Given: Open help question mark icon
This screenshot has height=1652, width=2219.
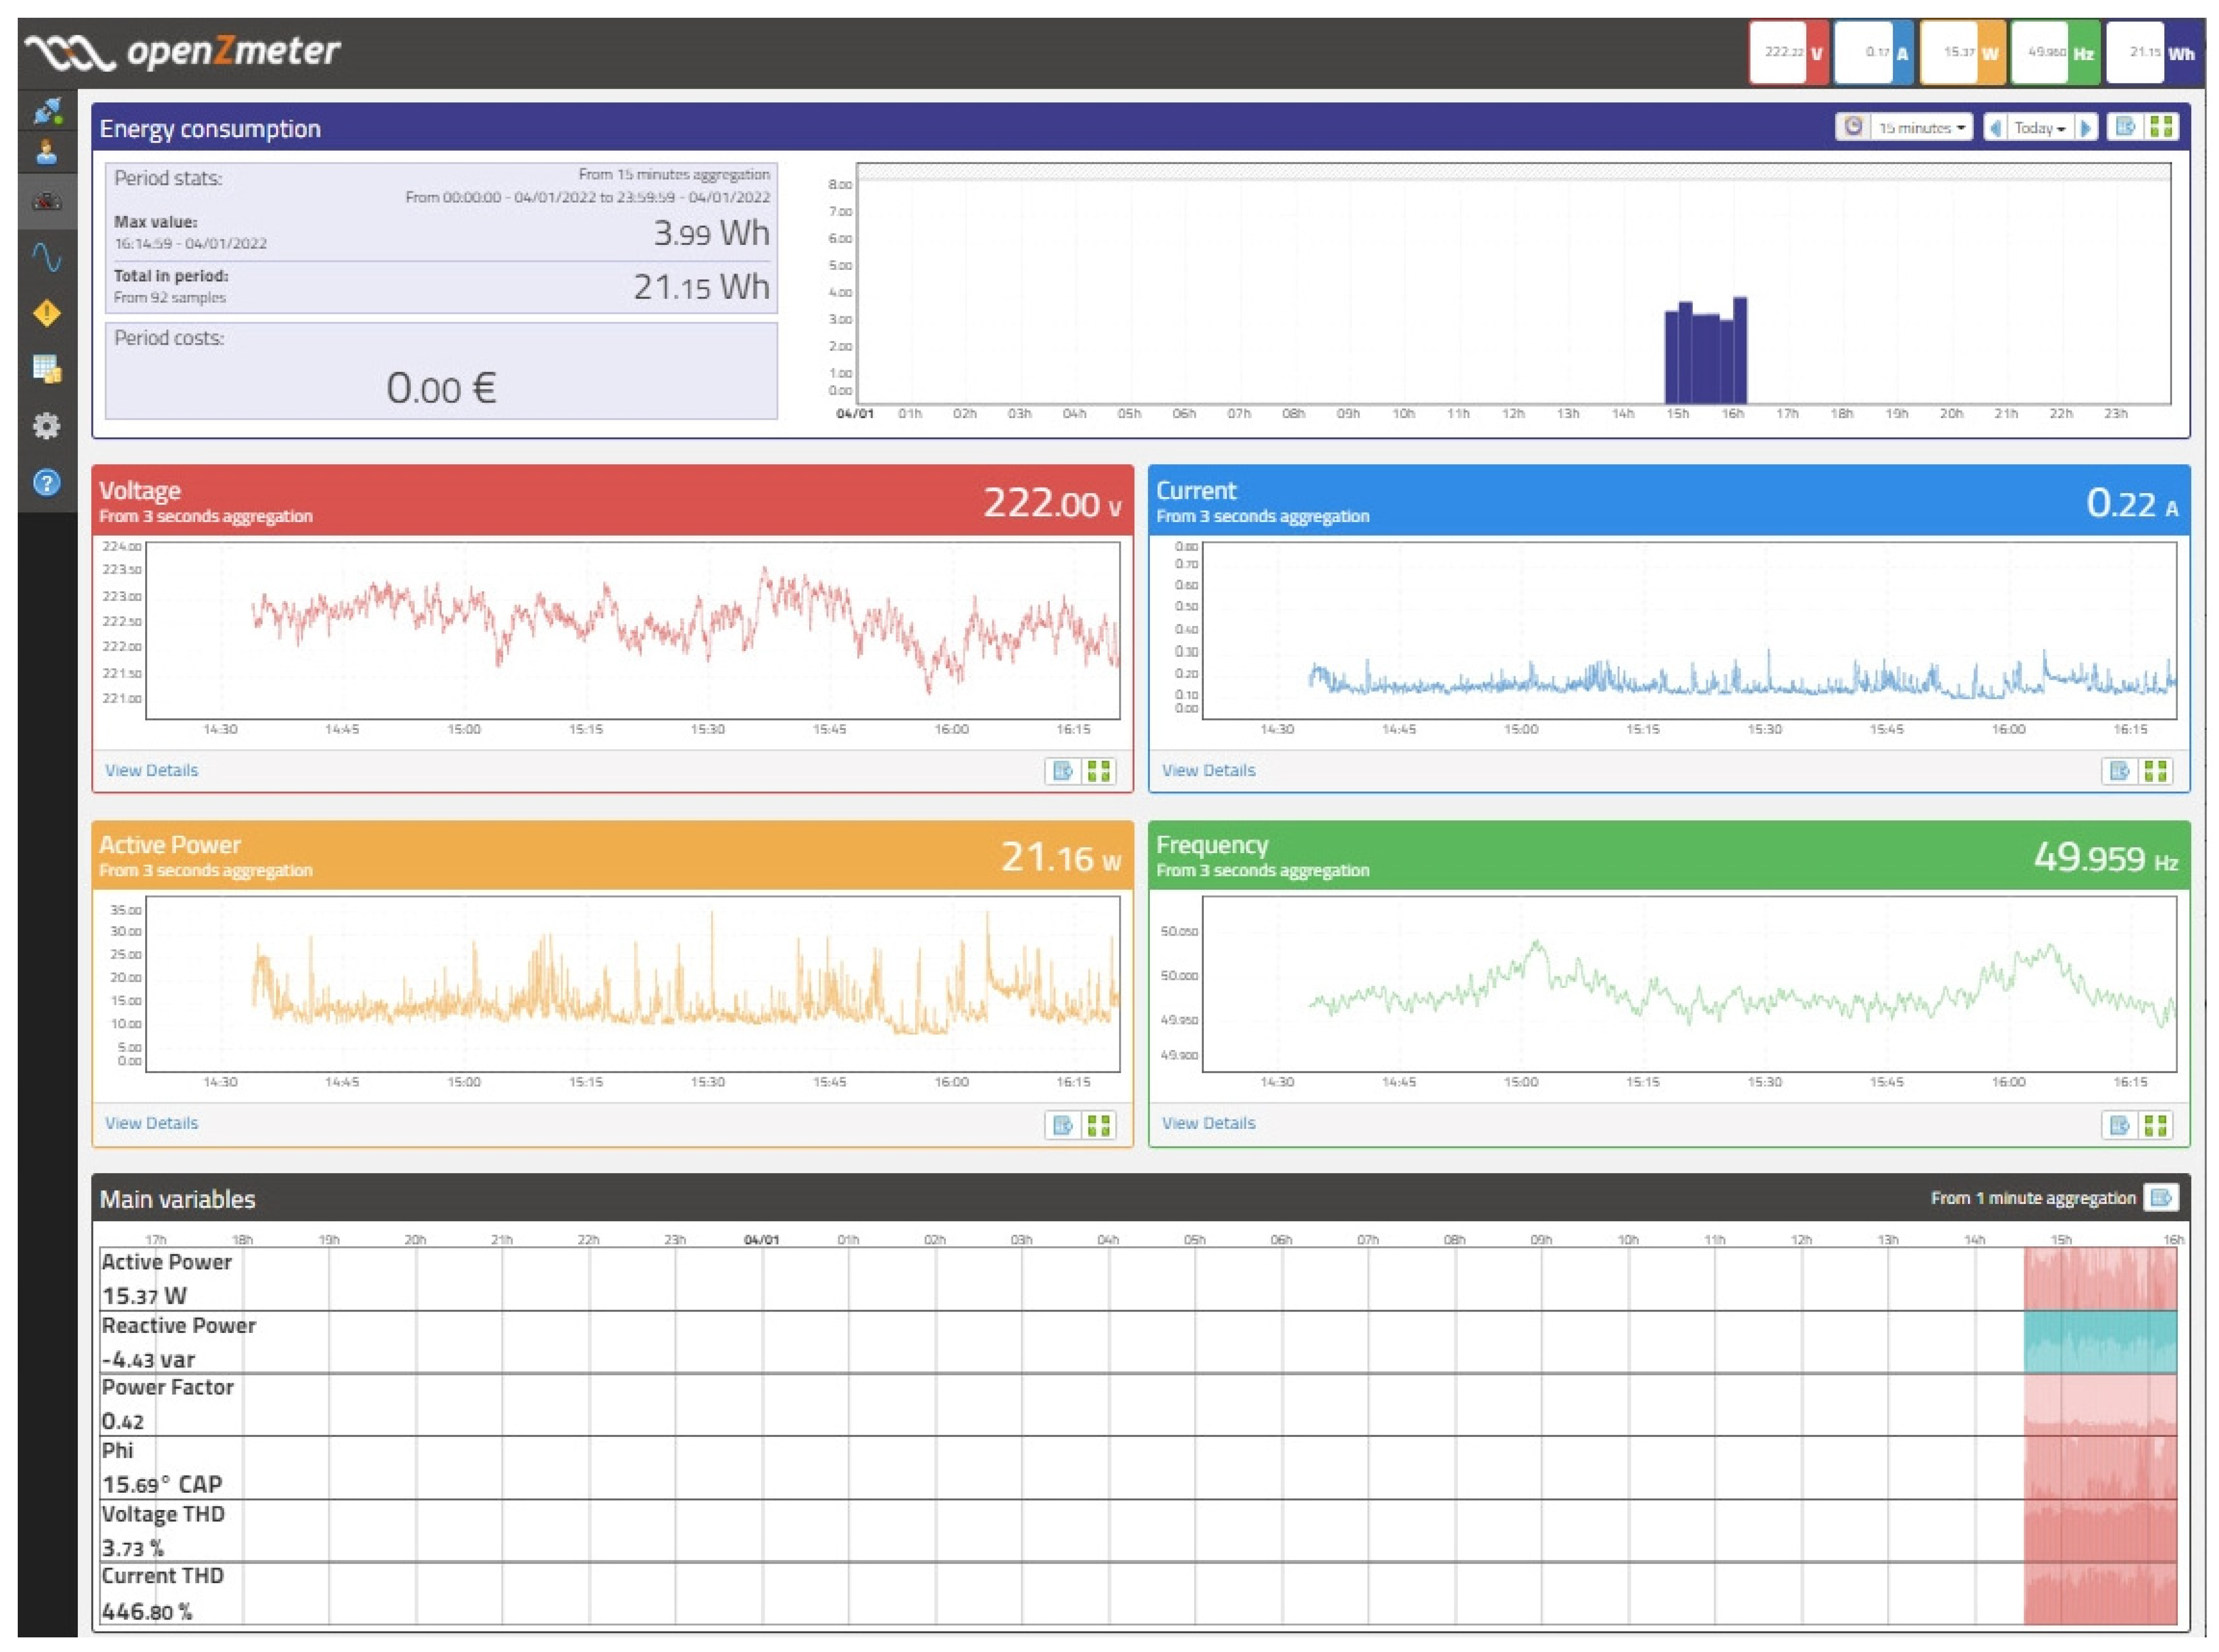Looking at the screenshot, I should (x=47, y=483).
